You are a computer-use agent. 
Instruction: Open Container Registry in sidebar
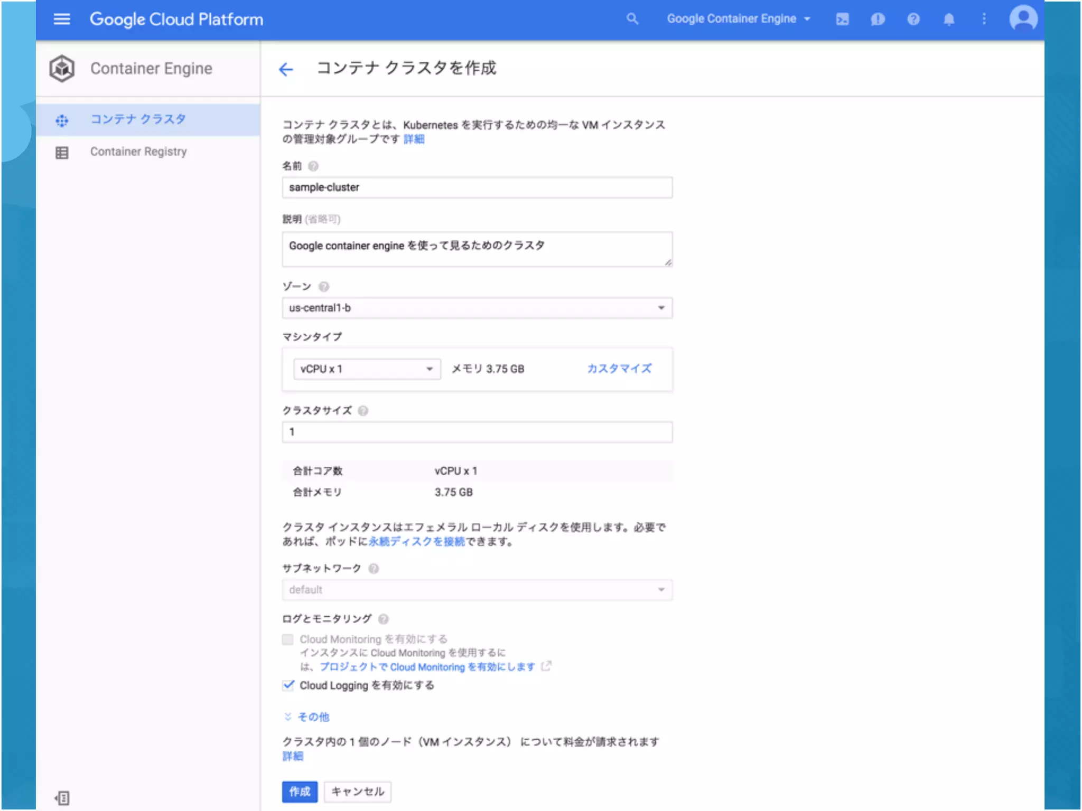pyautogui.click(x=138, y=152)
